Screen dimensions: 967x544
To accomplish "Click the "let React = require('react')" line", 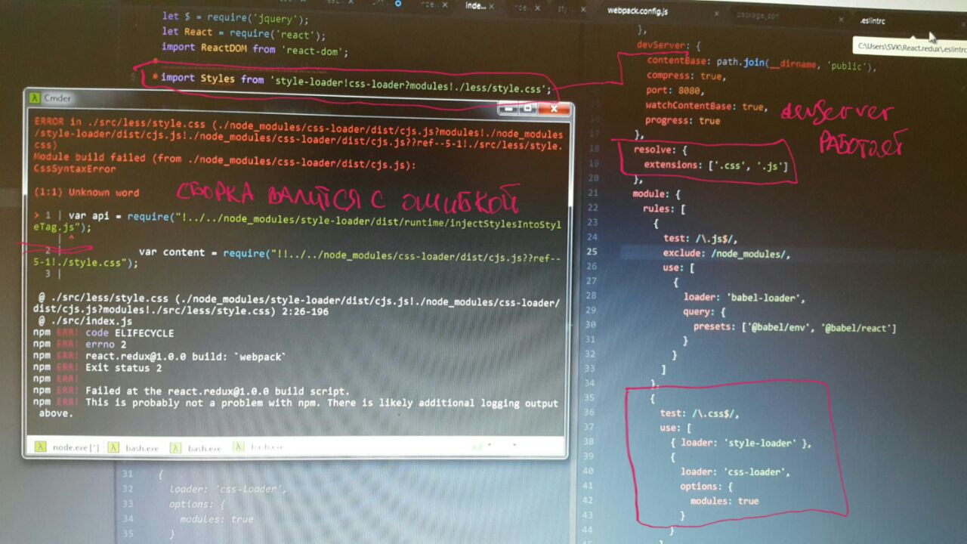I will (243, 35).
